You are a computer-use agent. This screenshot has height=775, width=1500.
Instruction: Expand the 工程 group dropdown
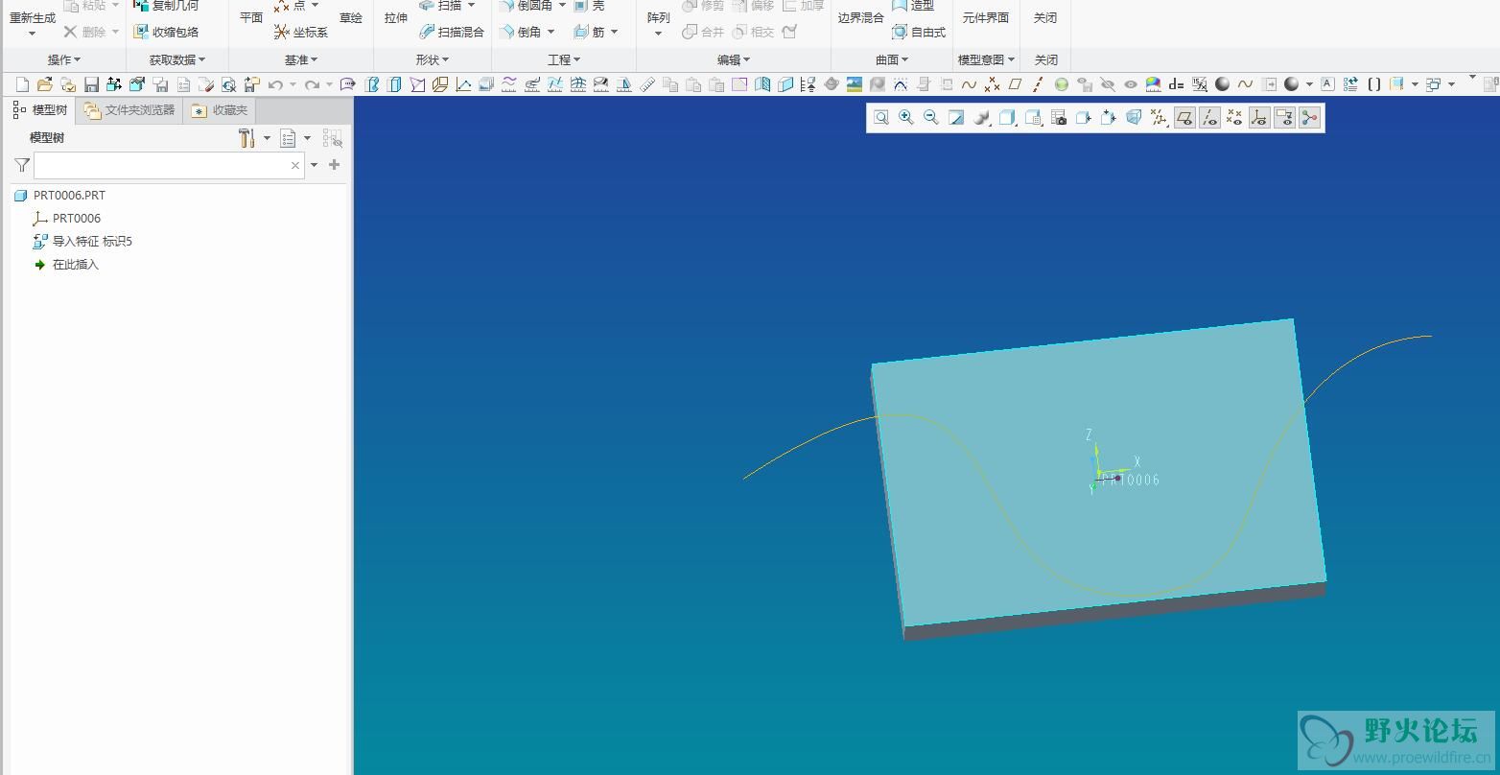click(x=564, y=59)
